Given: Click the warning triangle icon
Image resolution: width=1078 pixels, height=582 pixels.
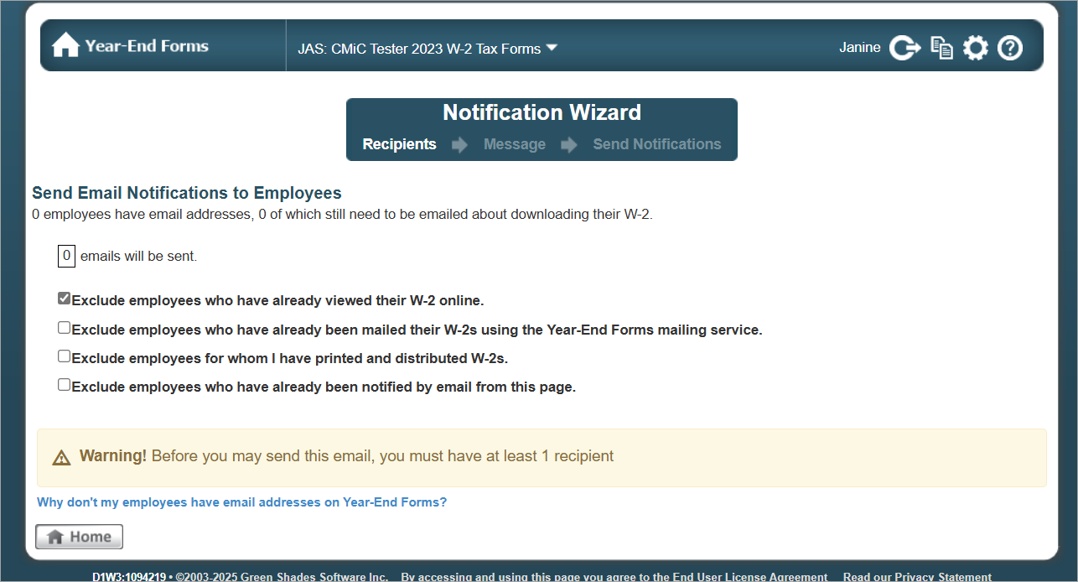Looking at the screenshot, I should click(x=61, y=458).
